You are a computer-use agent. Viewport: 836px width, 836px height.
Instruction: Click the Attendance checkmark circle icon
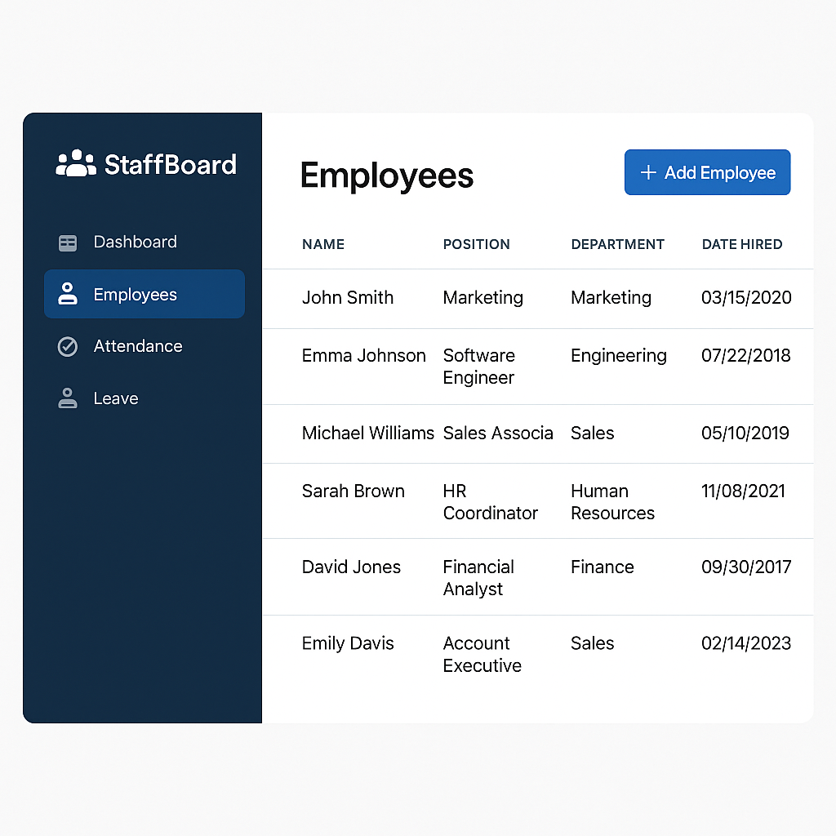(68, 347)
